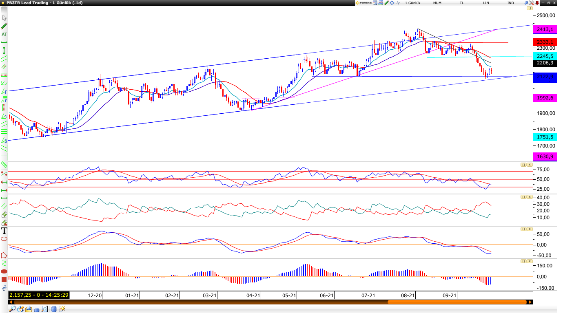Image resolution: width=563 pixels, height=313 pixels.
Task: Select the polygon shape tool
Action: pos(4,255)
